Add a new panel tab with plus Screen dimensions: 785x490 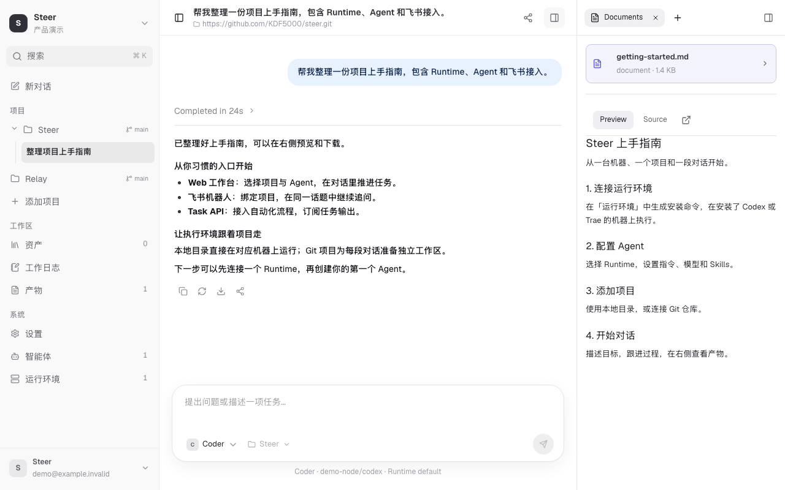[x=678, y=18]
